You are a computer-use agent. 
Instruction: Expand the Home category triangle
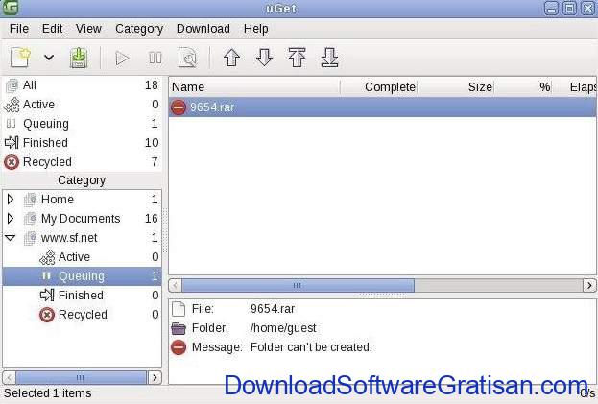coord(11,199)
